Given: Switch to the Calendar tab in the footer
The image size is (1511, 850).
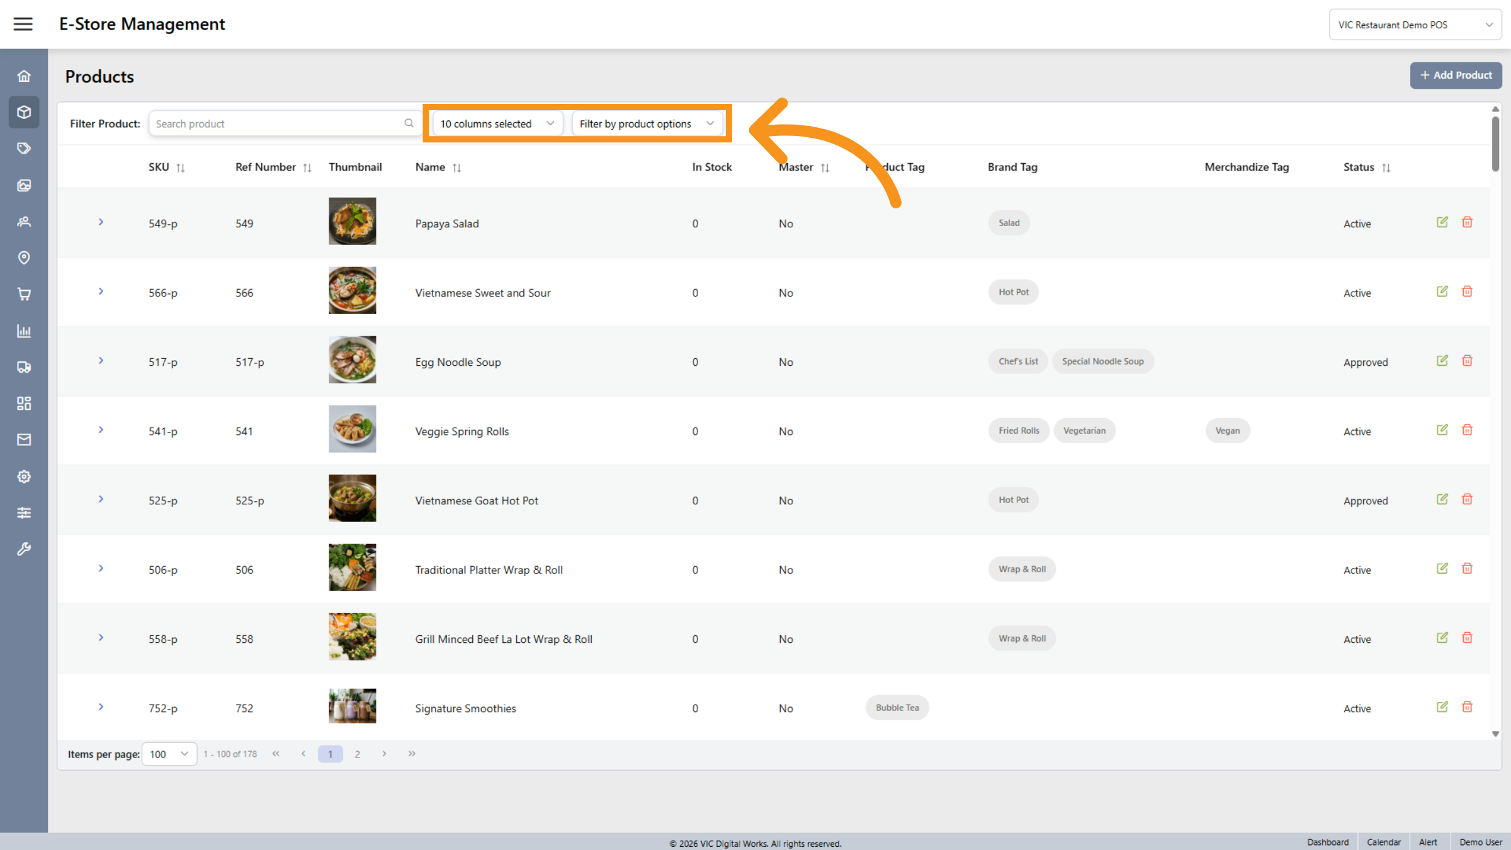Looking at the screenshot, I should click(x=1384, y=842).
